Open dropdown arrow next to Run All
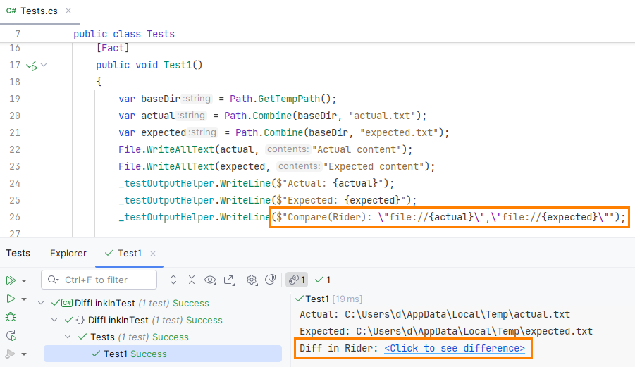 point(25,280)
